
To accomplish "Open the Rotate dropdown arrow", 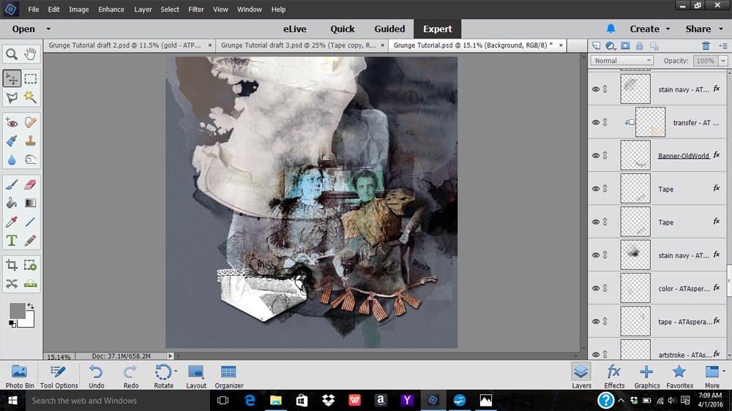I will pyautogui.click(x=176, y=372).
